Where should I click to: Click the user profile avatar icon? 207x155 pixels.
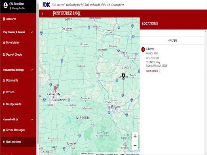coord(6,5)
